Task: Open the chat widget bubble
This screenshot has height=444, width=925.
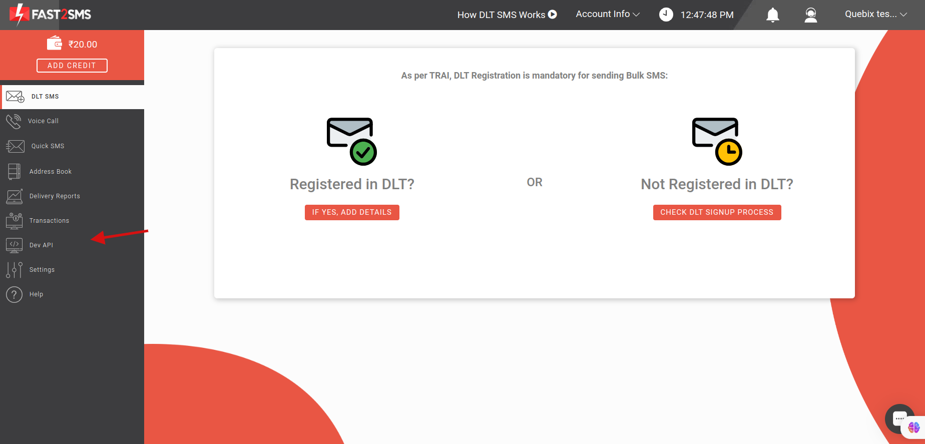Action: click(899, 418)
